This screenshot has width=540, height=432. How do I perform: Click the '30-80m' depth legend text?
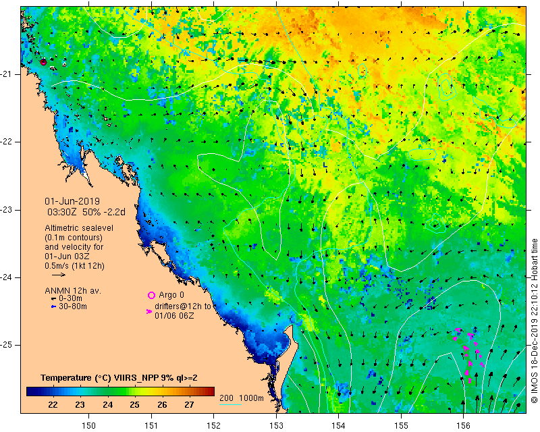73,306
